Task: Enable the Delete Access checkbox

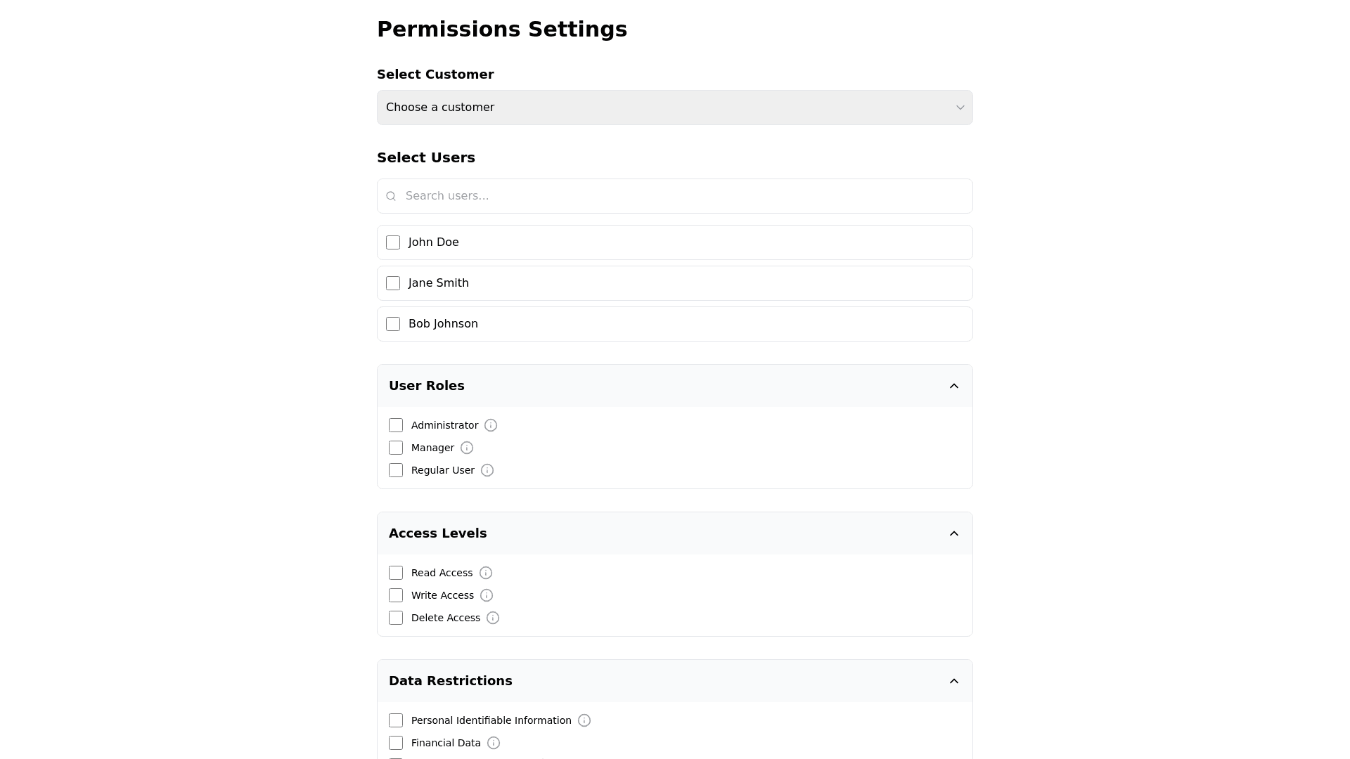Action: tap(396, 618)
